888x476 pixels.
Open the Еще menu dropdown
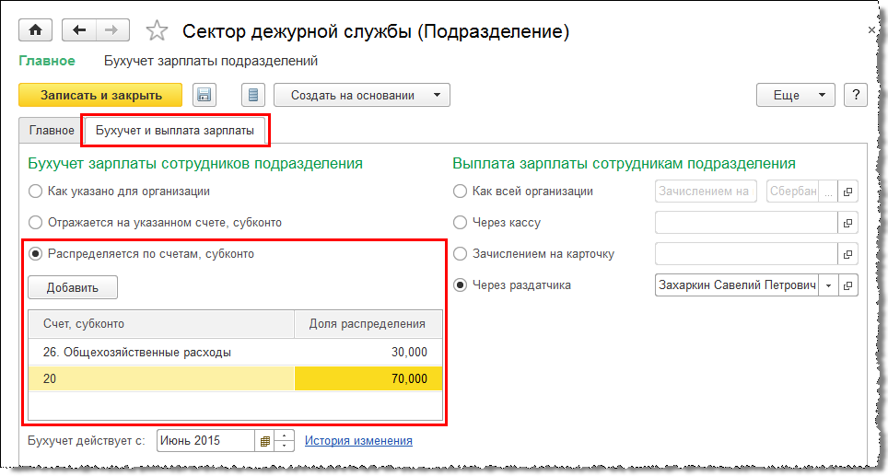pos(795,95)
